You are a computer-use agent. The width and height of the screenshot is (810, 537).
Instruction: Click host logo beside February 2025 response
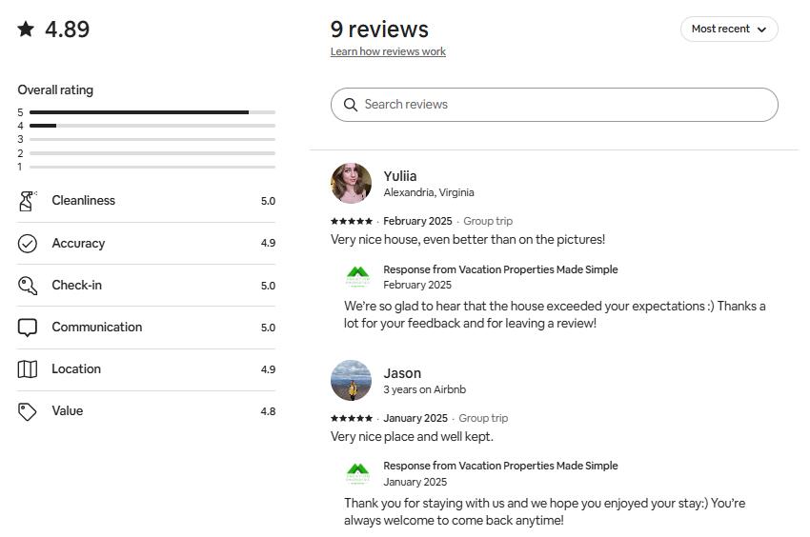(357, 276)
